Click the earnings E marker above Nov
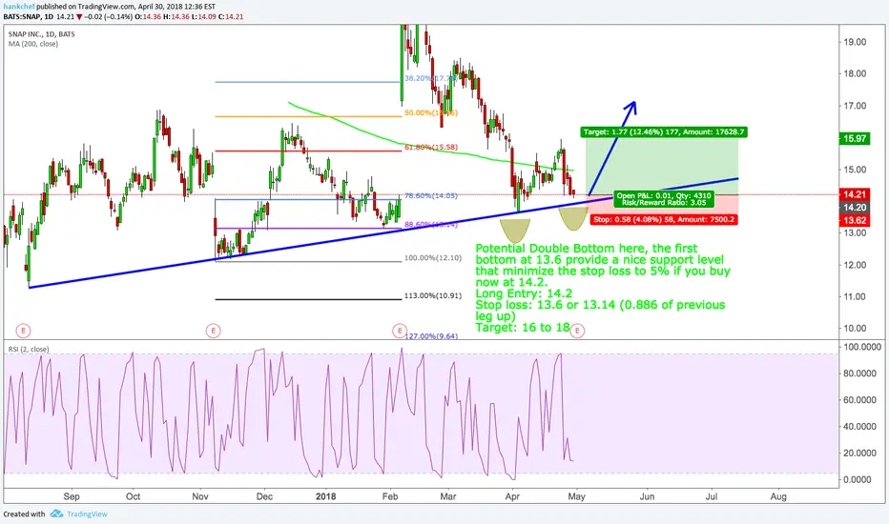Screen dimensions: 889x524 213,331
